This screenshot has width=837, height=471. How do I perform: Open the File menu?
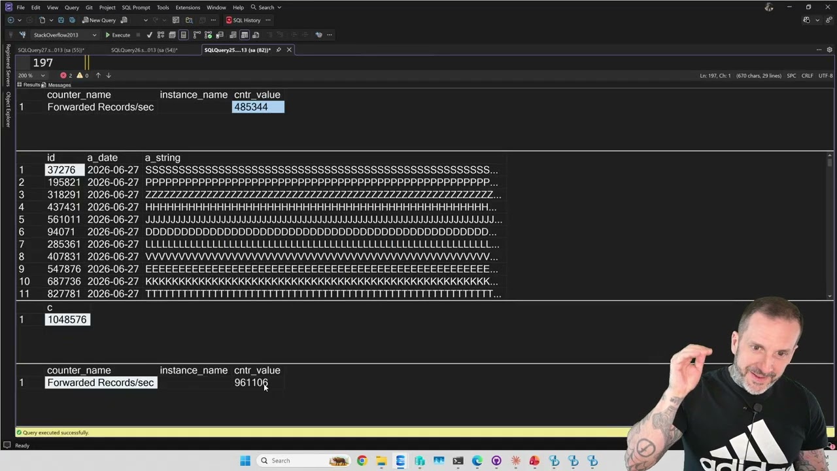point(21,7)
